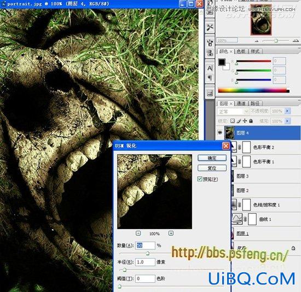The height and width of the screenshot is (292, 301).
Task: Open the Layer Comps dock icon
Action: pyautogui.click(x=210, y=94)
